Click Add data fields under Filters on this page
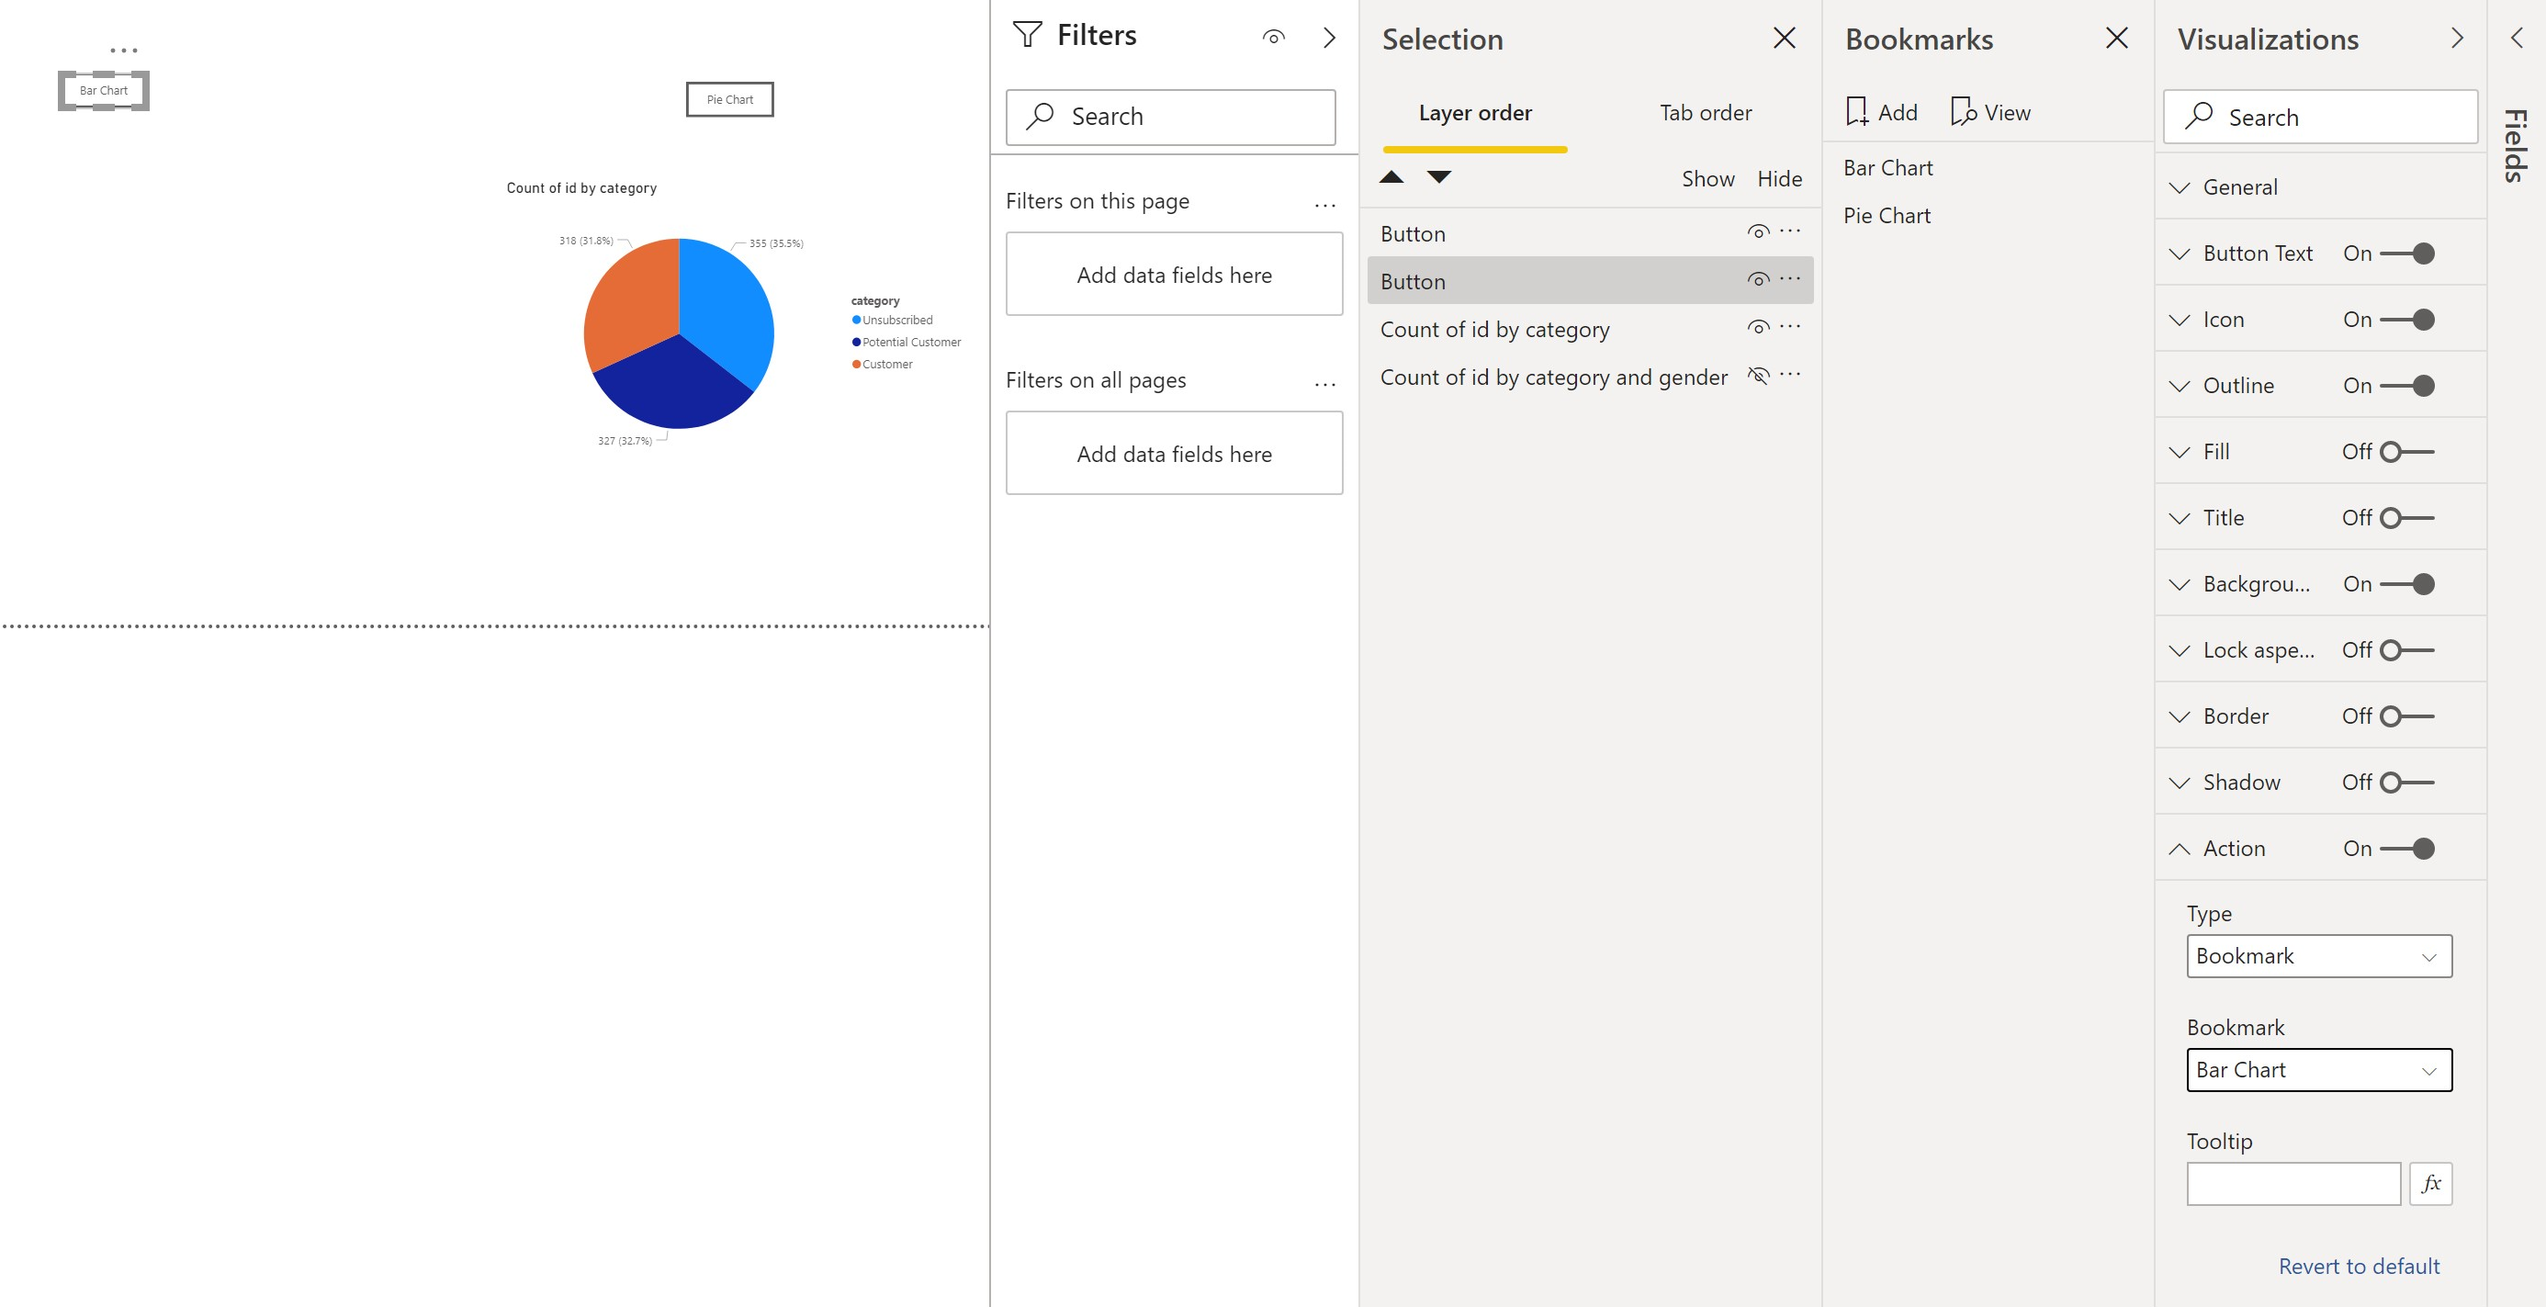The image size is (2546, 1307). tap(1174, 275)
